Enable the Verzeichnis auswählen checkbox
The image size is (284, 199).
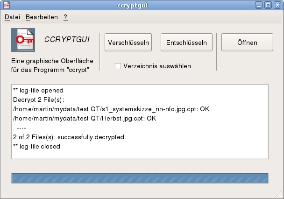[x=118, y=66]
